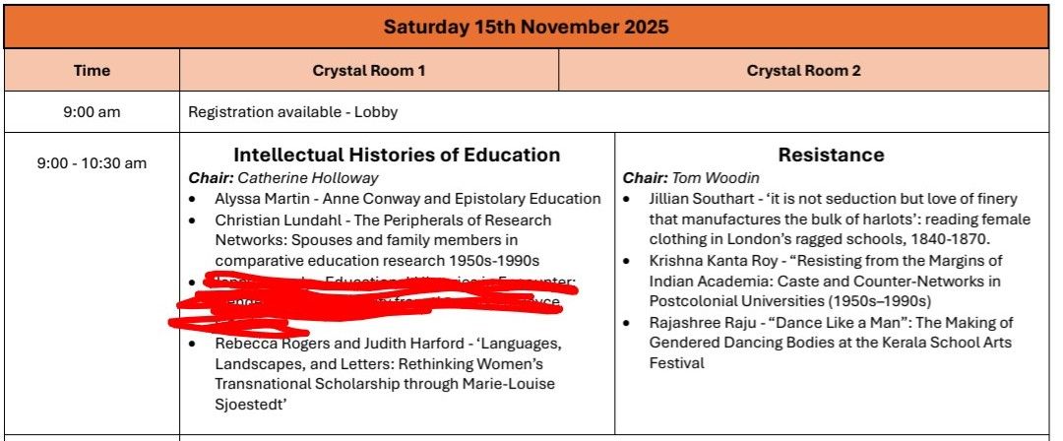Click the Intellectual Histories of Education title
The image size is (1063, 441).
click(x=397, y=156)
